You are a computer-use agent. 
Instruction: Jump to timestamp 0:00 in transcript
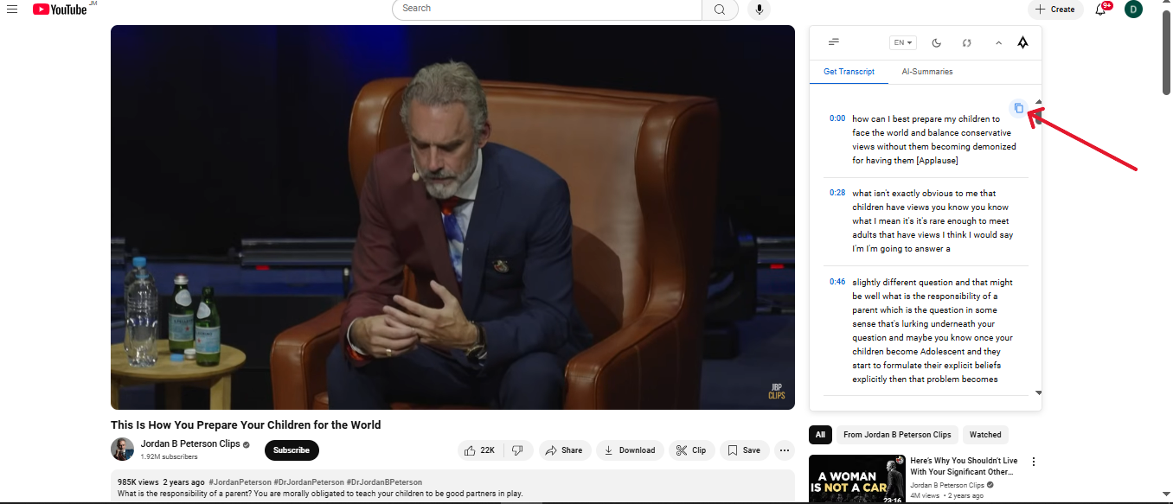(837, 118)
